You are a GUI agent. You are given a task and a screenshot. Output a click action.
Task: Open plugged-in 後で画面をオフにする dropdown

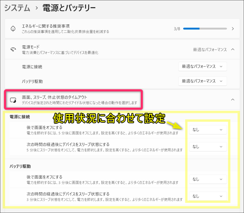coord(208,130)
